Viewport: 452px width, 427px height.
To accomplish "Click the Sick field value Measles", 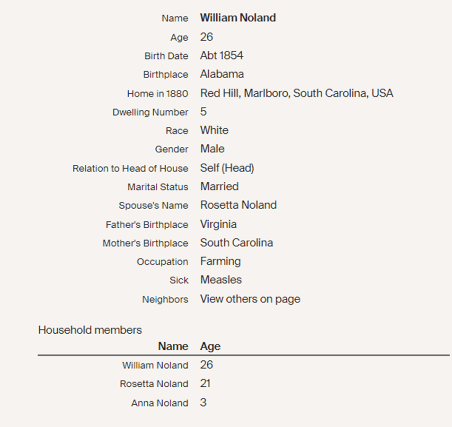I will click(x=221, y=280).
